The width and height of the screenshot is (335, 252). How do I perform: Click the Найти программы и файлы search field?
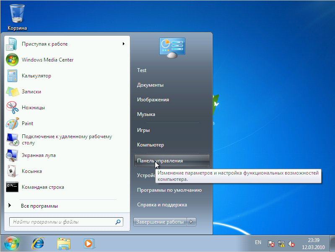point(66,222)
